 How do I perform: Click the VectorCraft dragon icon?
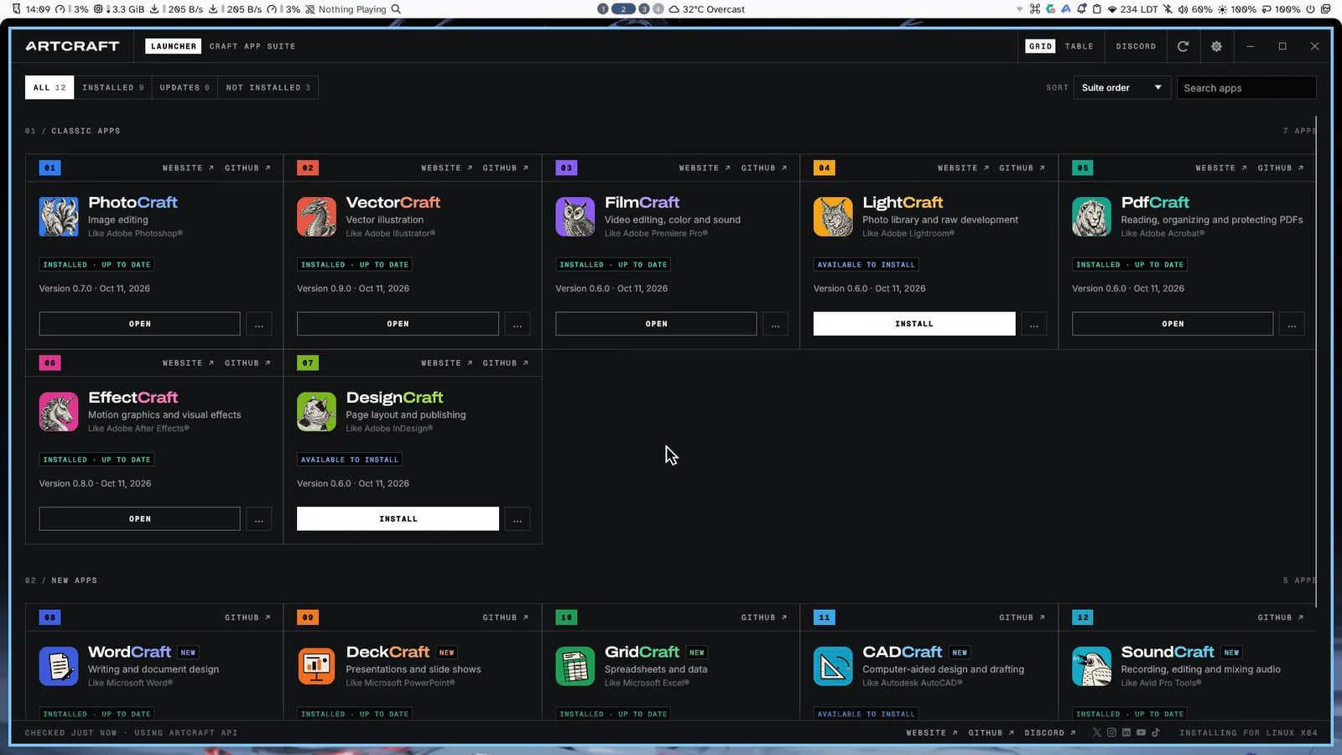point(317,216)
